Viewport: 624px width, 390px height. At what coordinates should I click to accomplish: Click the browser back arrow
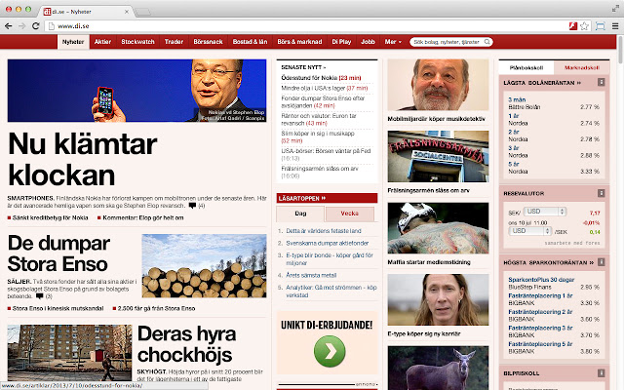click(x=9, y=26)
